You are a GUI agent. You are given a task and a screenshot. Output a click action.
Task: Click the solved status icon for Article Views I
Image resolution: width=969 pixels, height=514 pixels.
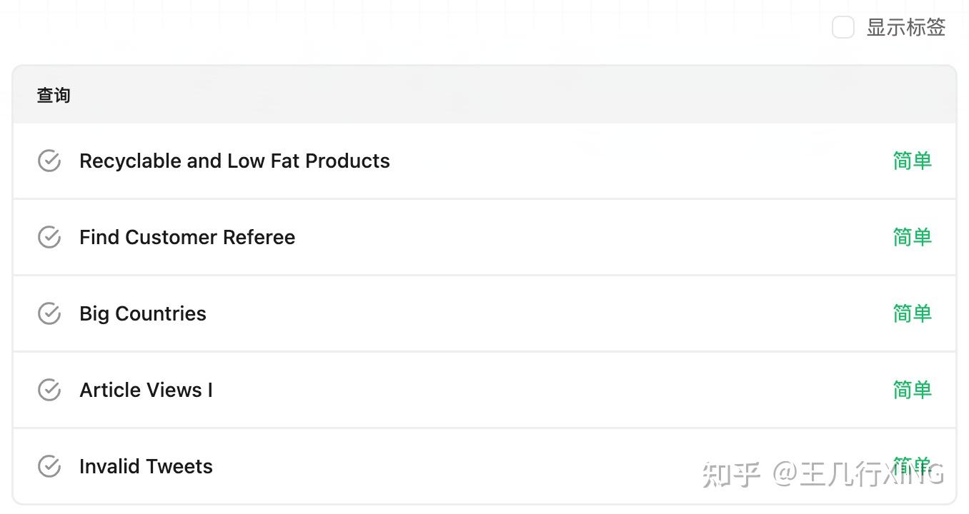(49, 390)
